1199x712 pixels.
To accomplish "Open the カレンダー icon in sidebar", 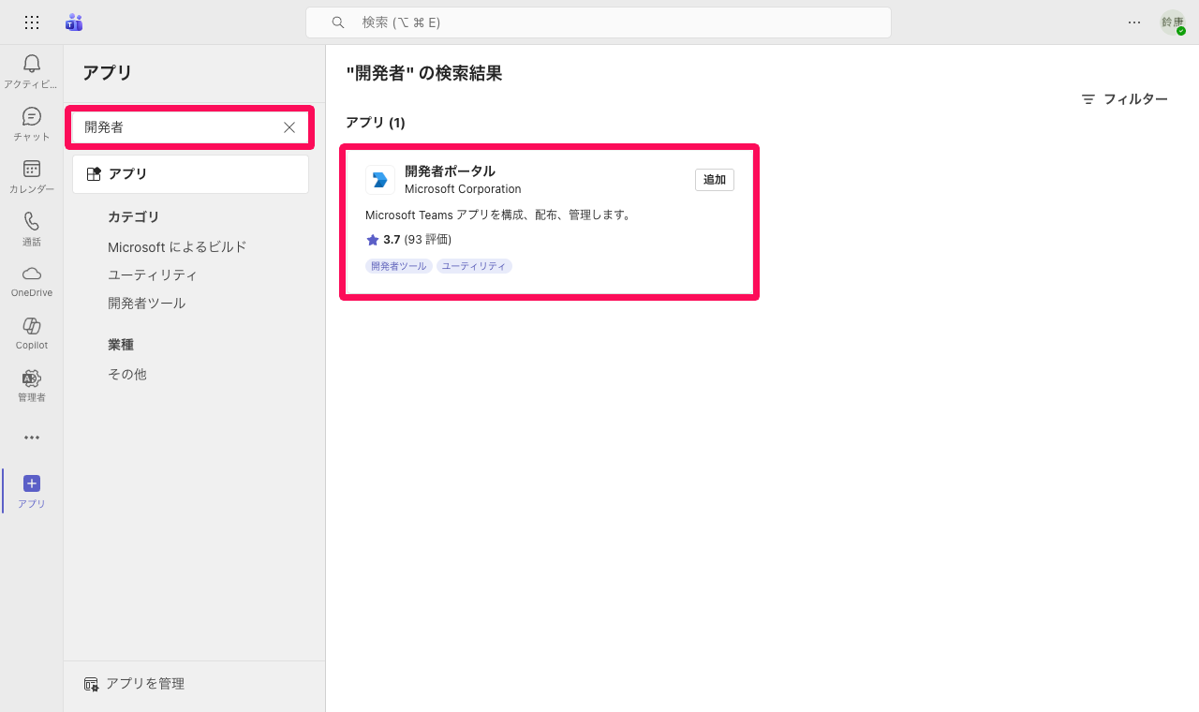I will click(x=32, y=169).
